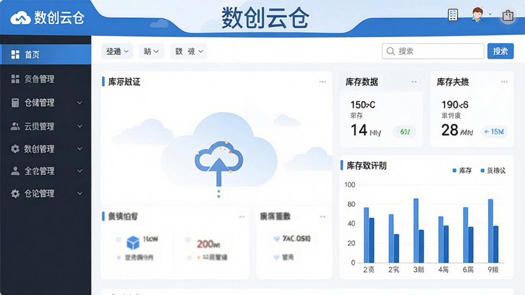
Task: Open the 数创管理 sidebar menu
Action: click(46, 149)
